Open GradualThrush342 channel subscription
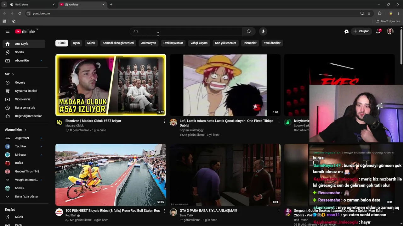This screenshot has width=403, height=226. pyautogui.click(x=24, y=171)
